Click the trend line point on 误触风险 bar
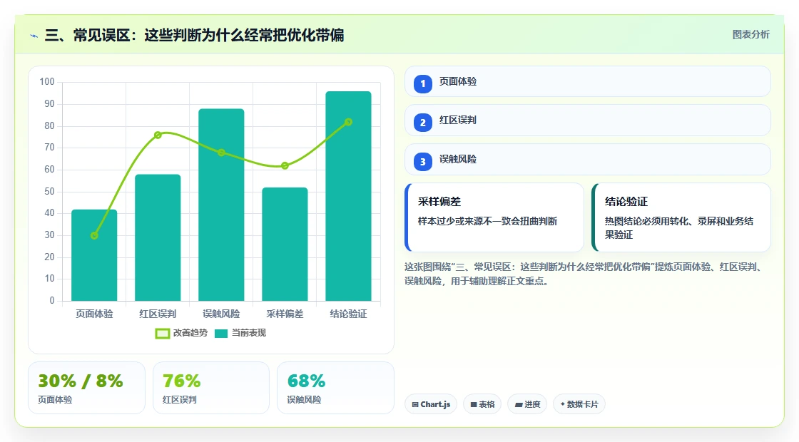 coord(221,153)
